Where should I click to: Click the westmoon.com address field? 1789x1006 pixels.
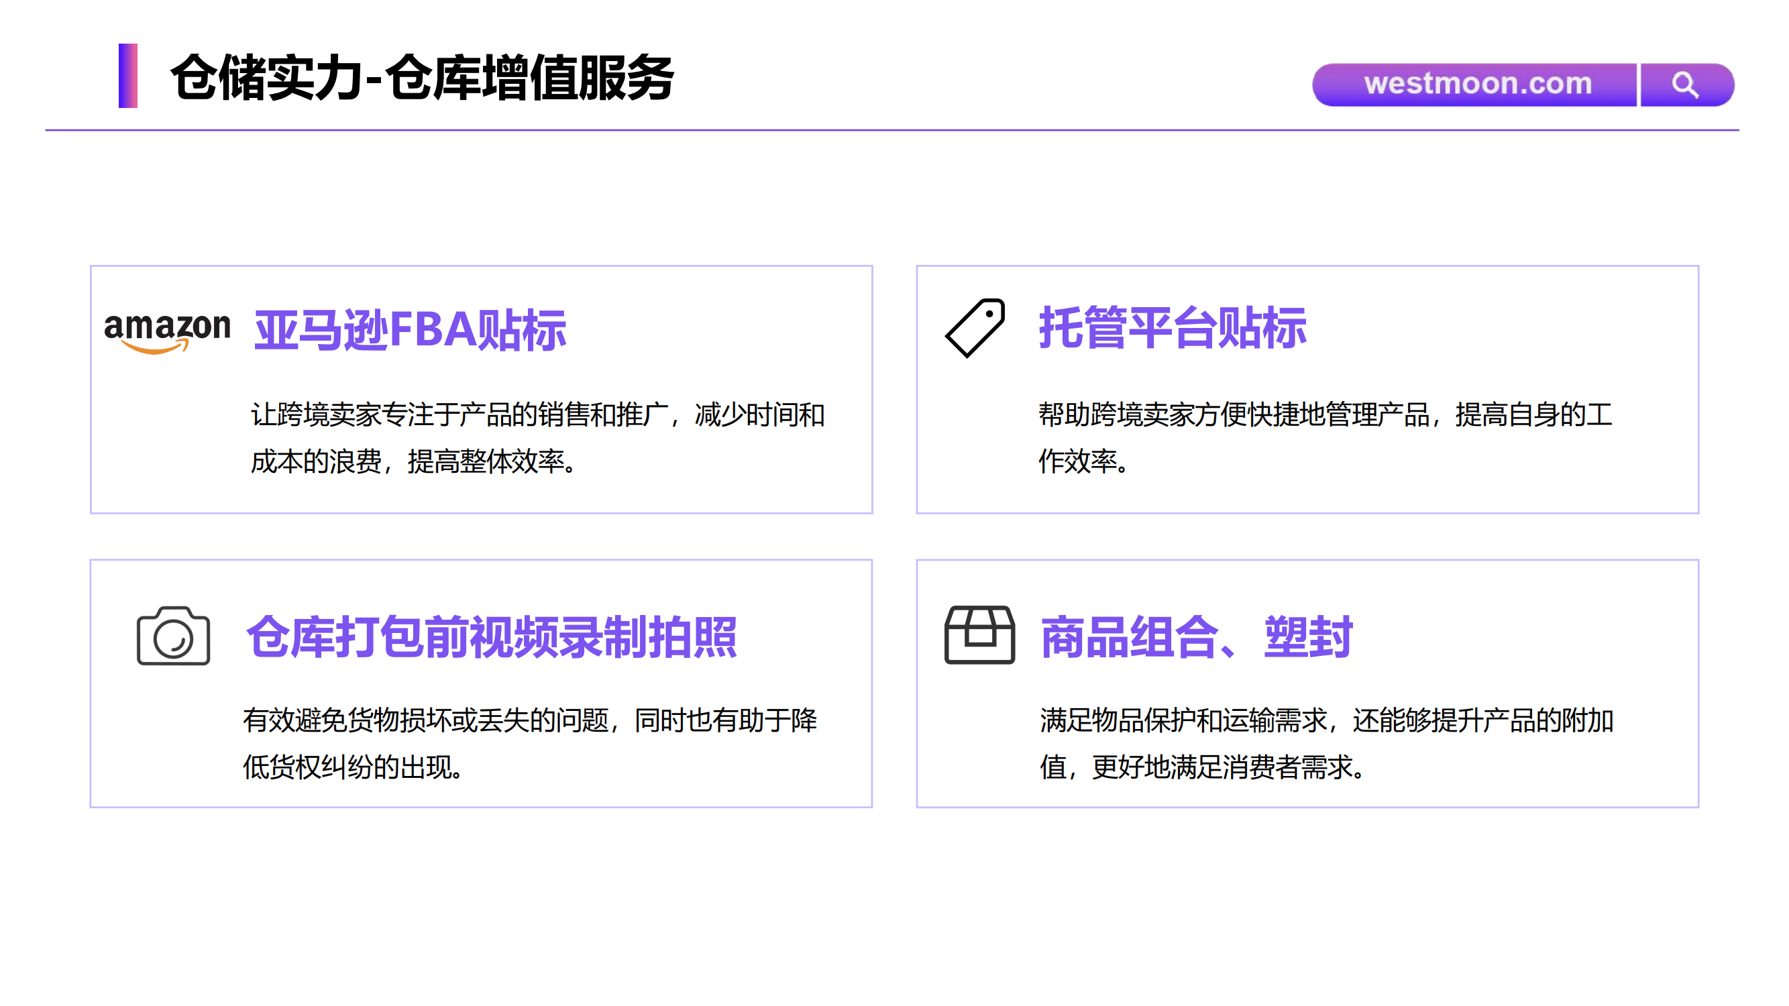coord(1474,85)
